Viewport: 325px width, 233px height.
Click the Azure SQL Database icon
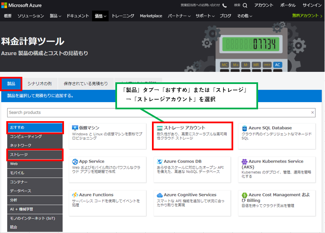tap(244, 128)
